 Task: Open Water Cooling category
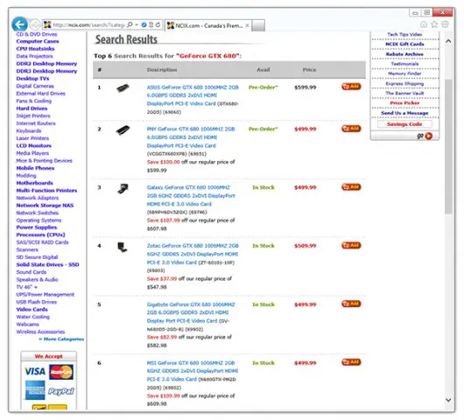(33, 317)
